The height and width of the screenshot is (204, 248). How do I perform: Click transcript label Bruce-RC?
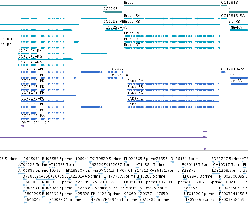[132, 33]
